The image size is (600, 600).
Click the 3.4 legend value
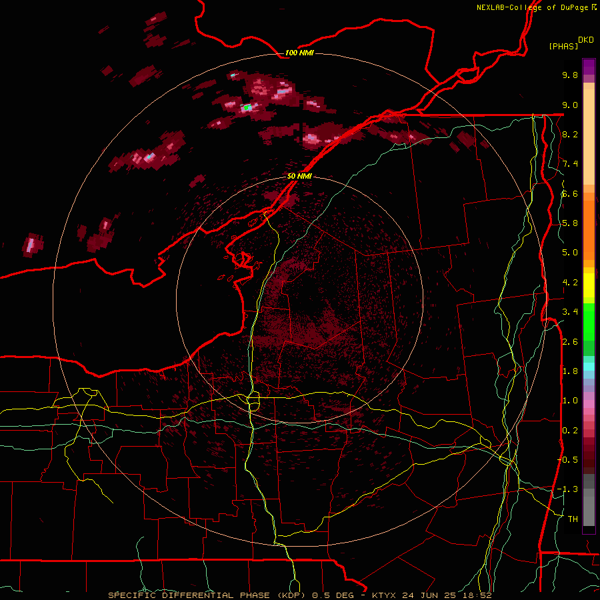pyautogui.click(x=570, y=312)
